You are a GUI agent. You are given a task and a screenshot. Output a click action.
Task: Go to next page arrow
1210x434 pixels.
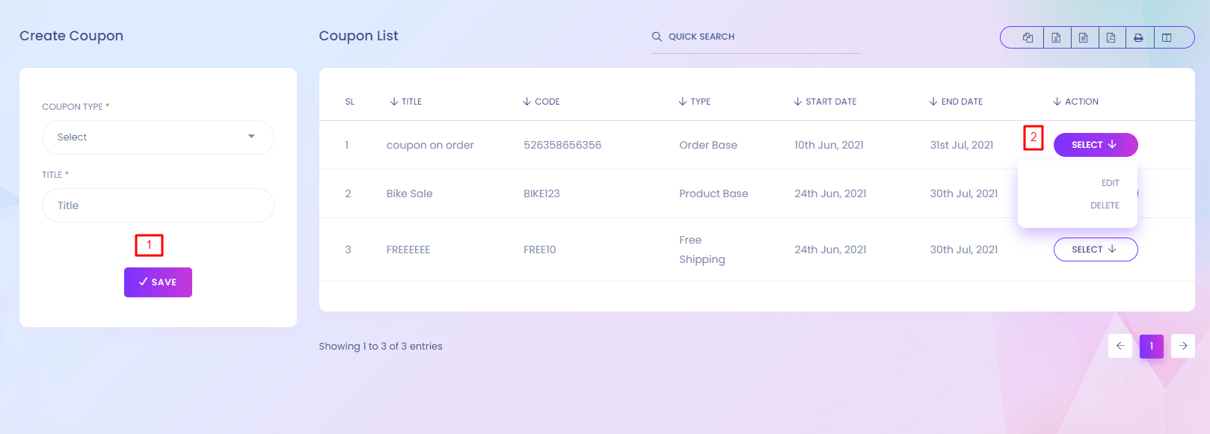click(1182, 346)
